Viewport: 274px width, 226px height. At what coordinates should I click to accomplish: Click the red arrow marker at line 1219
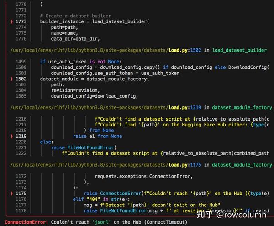coord(11,136)
